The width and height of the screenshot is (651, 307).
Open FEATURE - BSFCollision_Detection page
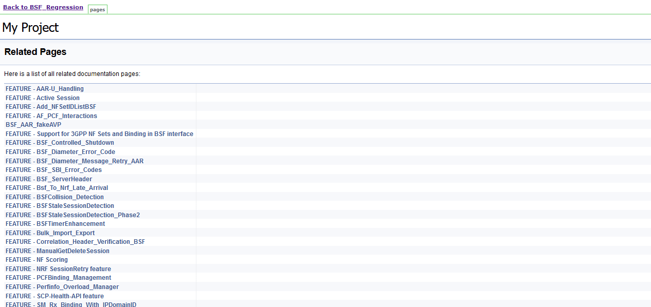[x=55, y=197]
